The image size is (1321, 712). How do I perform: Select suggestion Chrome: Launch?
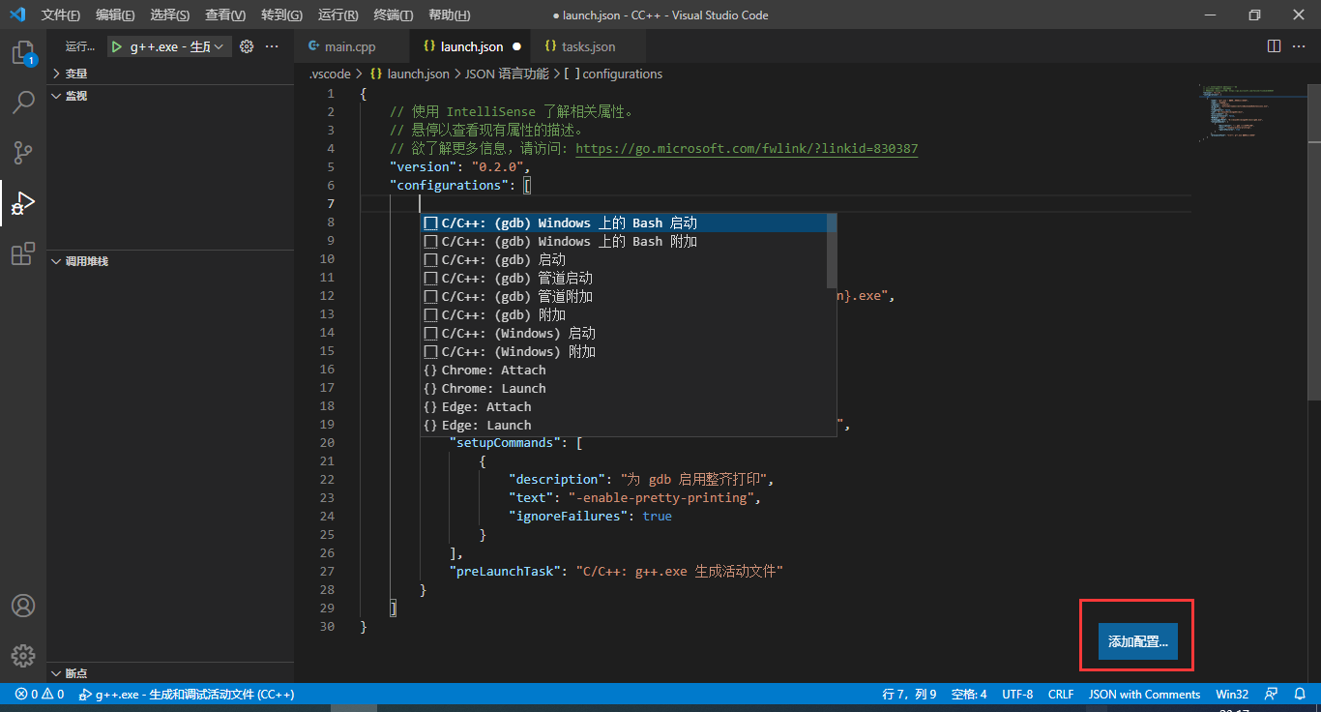[x=629, y=389]
